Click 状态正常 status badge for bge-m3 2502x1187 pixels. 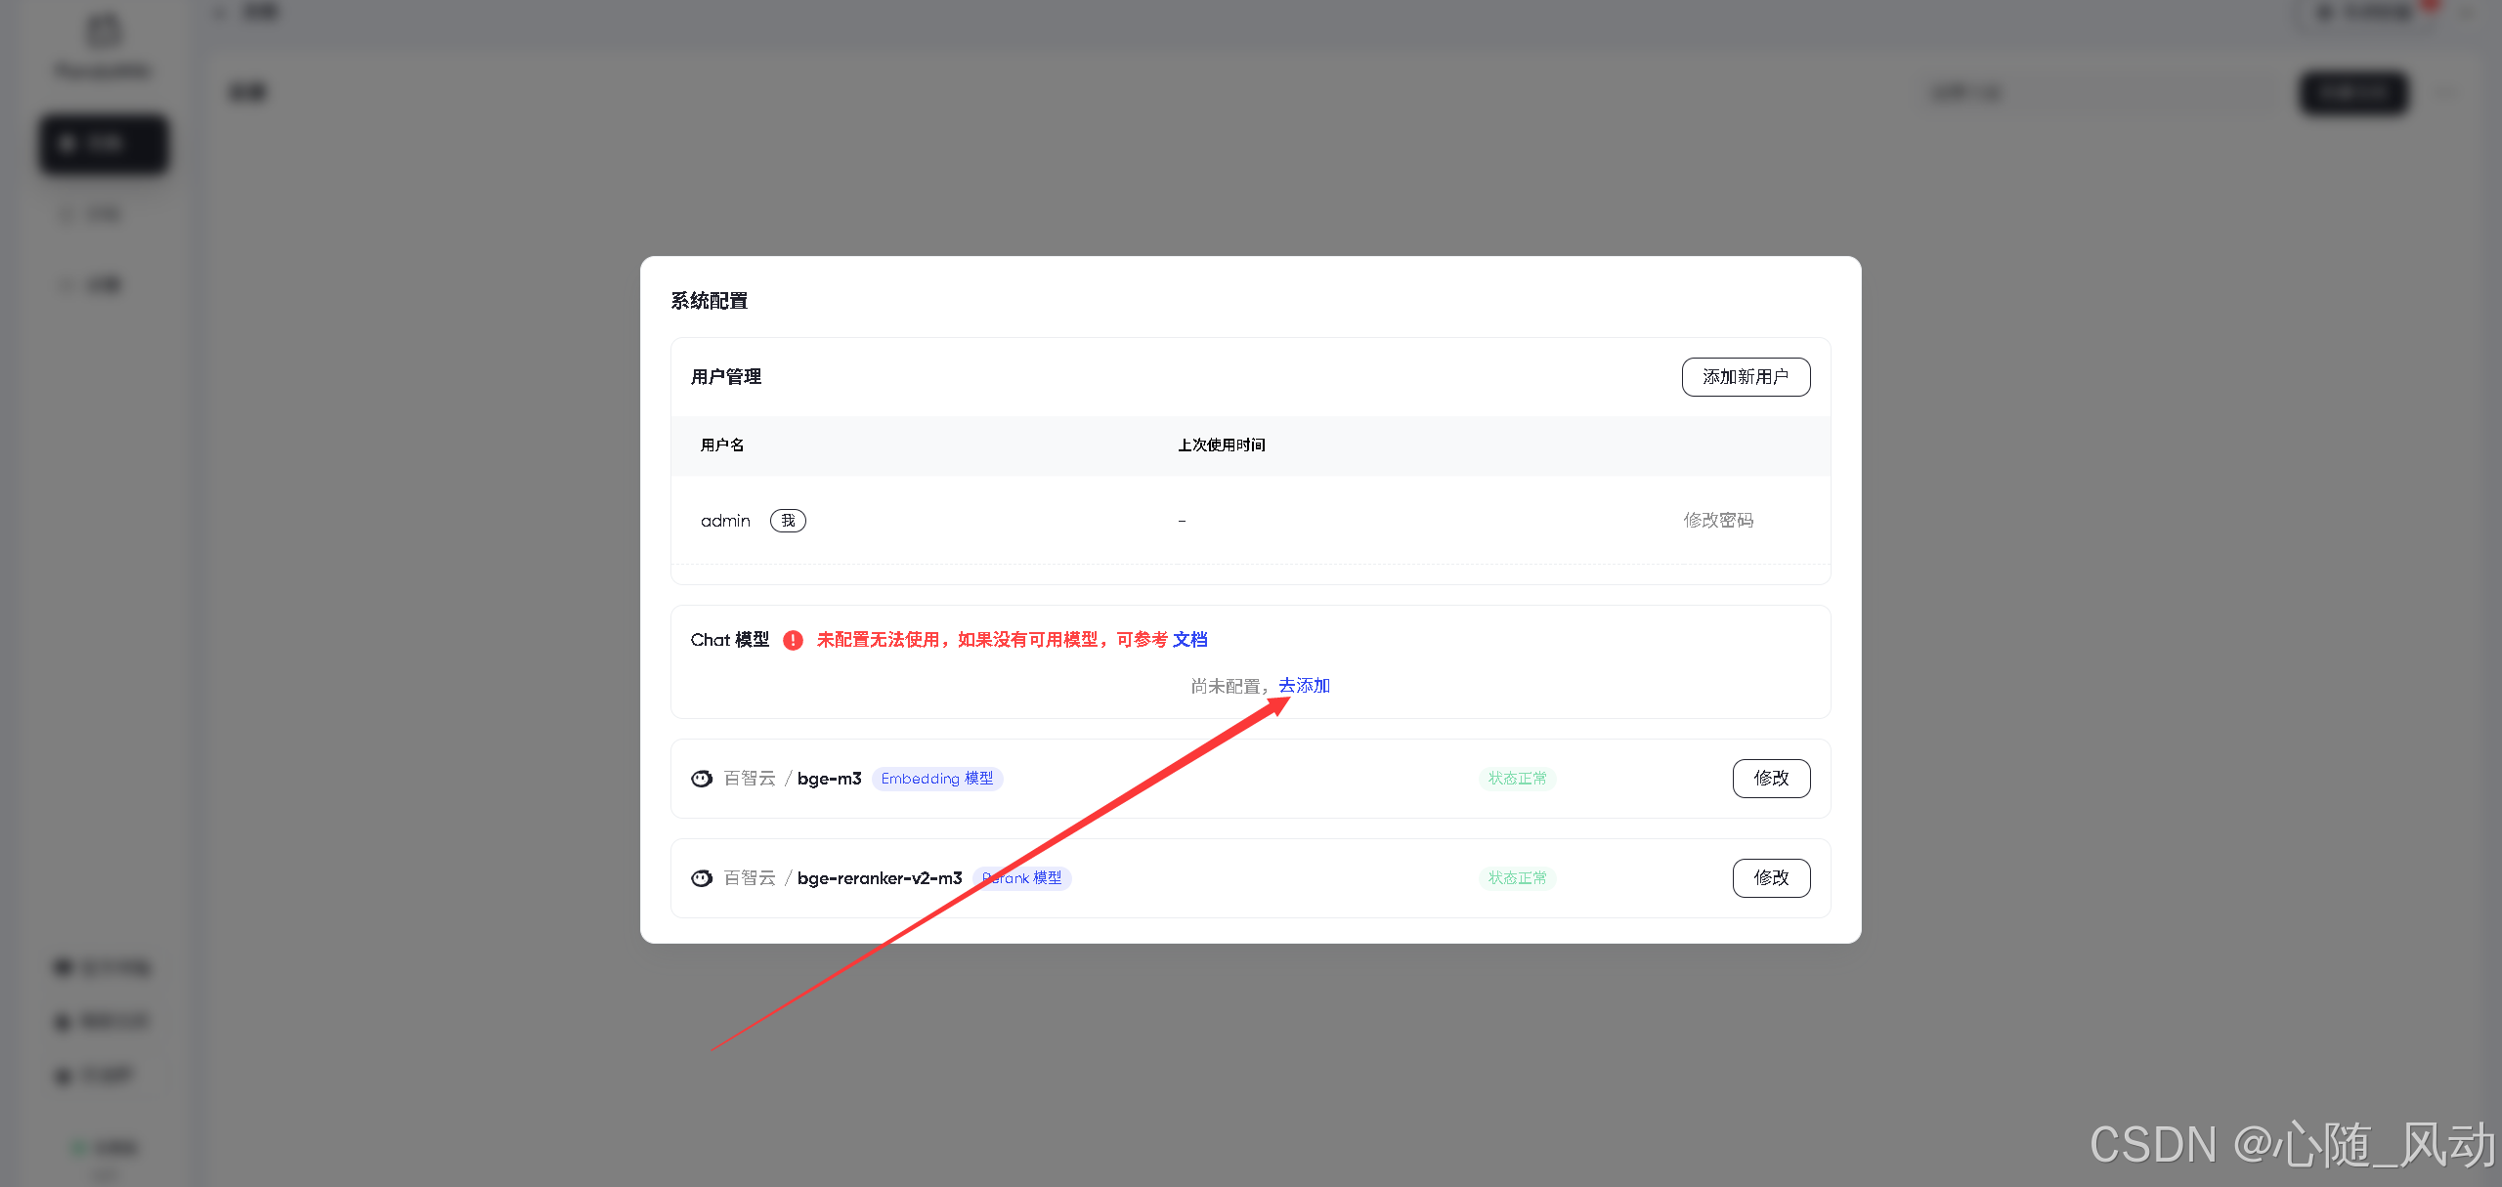(x=1517, y=779)
